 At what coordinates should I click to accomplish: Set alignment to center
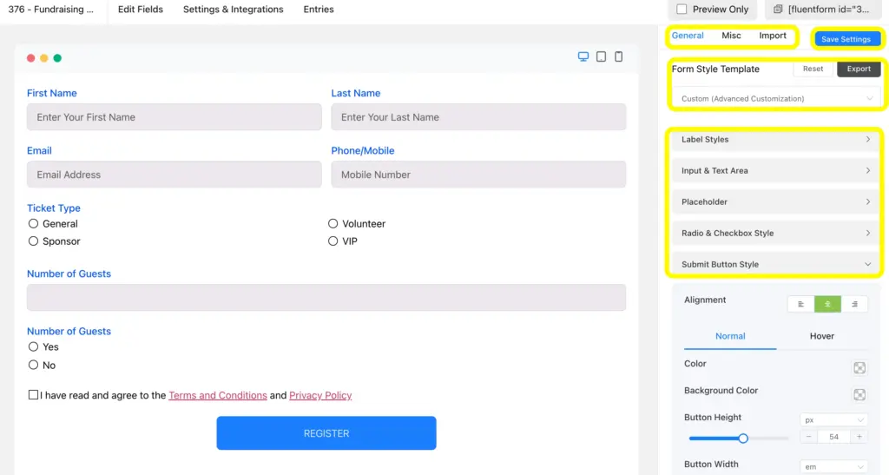pyautogui.click(x=827, y=305)
